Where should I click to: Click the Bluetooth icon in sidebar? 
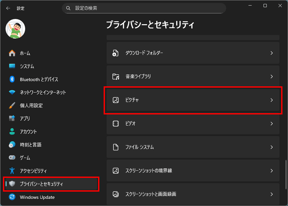pyautogui.click(x=12, y=79)
